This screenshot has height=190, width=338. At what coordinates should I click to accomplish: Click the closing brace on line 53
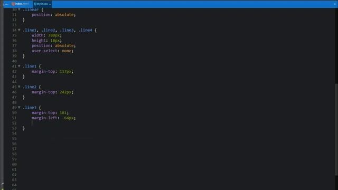pyautogui.click(x=24, y=128)
